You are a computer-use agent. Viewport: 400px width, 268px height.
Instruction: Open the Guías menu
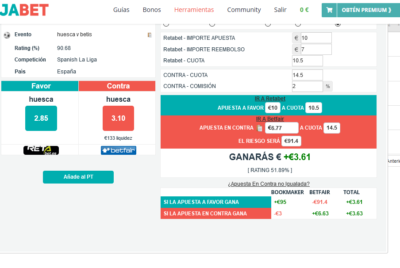[x=121, y=10]
